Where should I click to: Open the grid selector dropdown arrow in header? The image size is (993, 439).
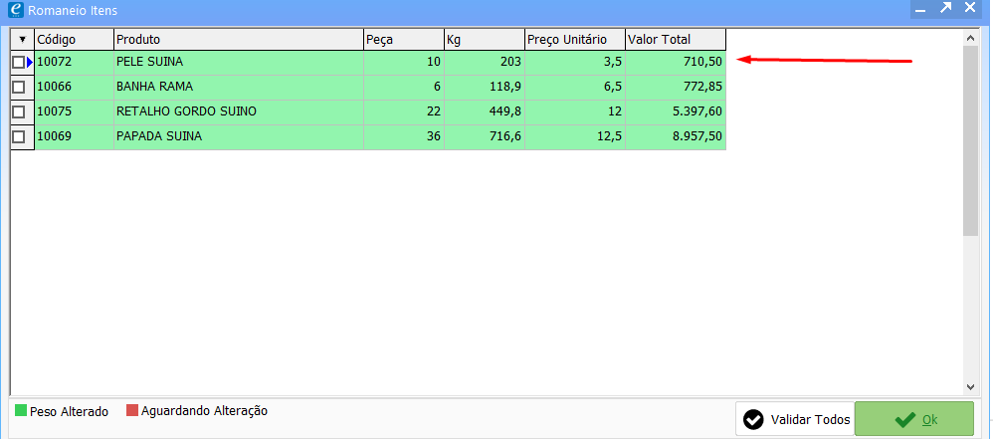[22, 40]
